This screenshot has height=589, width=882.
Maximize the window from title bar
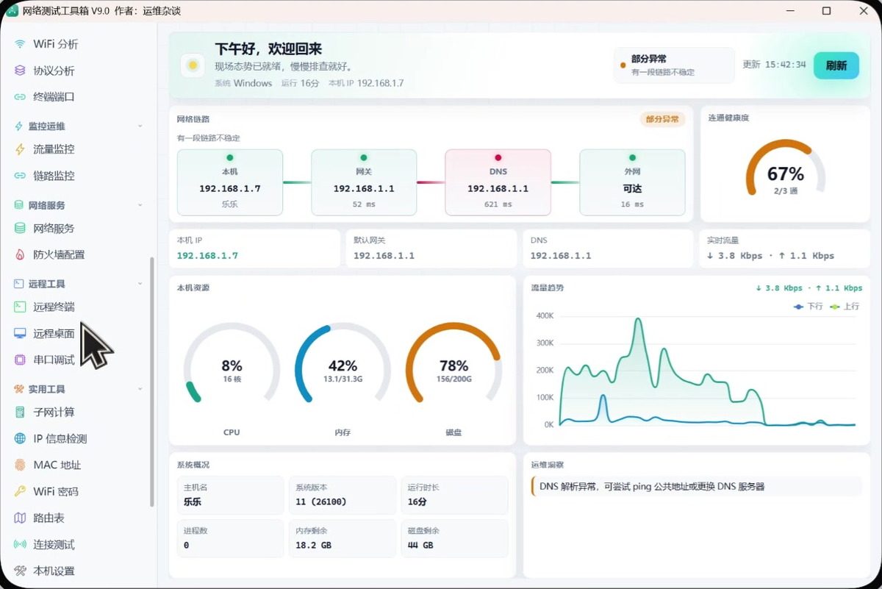tap(826, 11)
